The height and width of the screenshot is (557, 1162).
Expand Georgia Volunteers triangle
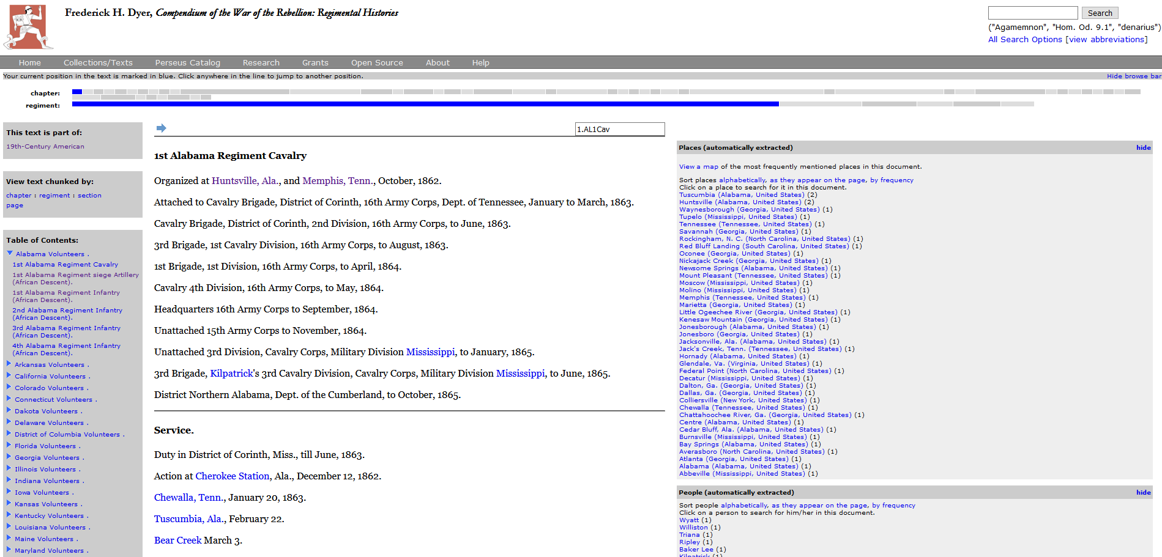click(9, 457)
